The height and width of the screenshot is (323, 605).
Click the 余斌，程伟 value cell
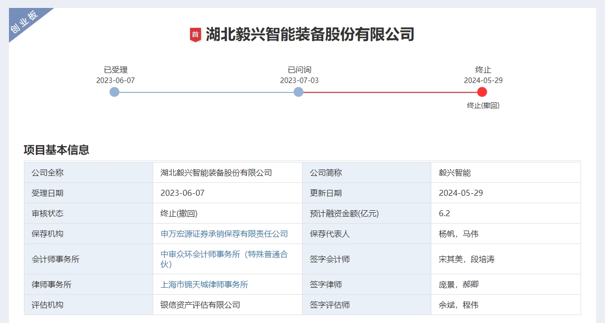pyautogui.click(x=506, y=305)
